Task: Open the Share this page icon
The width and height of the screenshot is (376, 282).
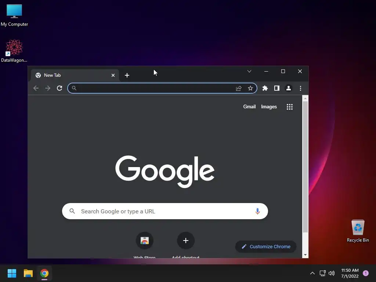Action: click(239, 88)
